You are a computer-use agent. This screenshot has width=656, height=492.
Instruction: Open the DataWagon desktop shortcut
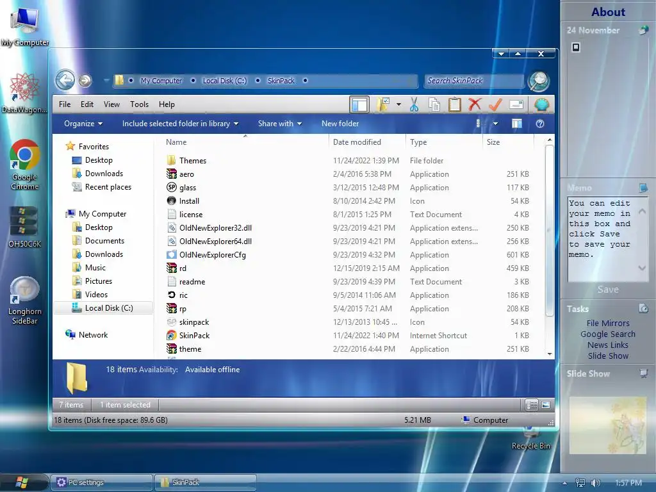[24, 93]
